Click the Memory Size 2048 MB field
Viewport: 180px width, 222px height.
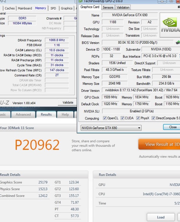coord(114,83)
